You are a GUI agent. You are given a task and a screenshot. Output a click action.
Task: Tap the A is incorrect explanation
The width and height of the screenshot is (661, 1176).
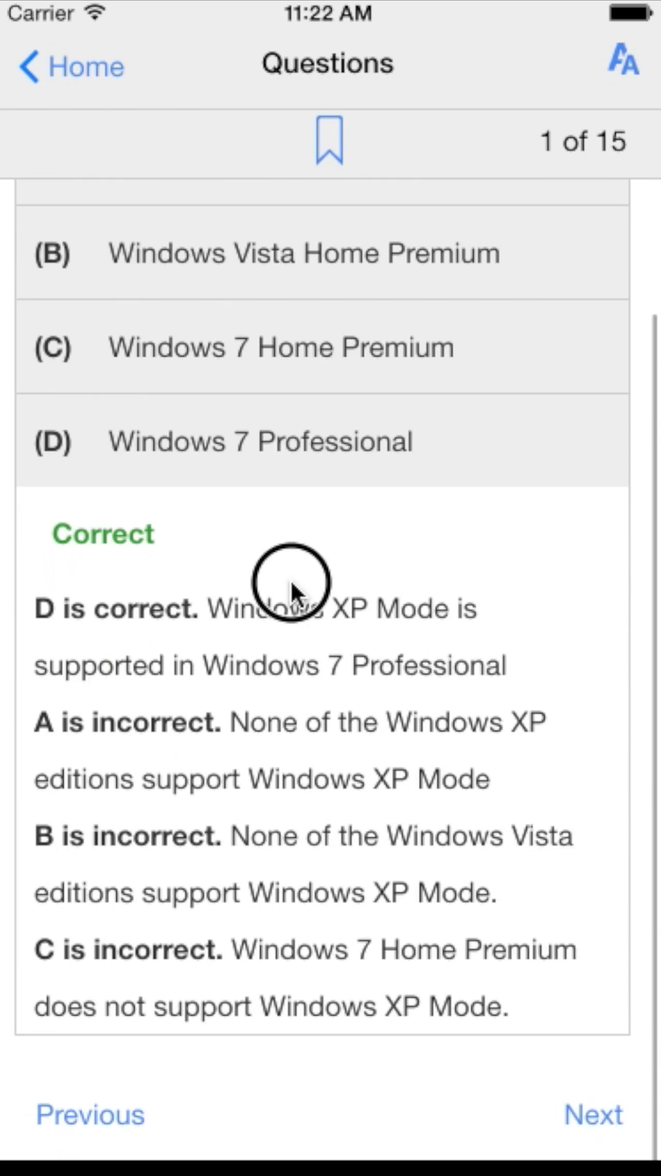coord(290,750)
